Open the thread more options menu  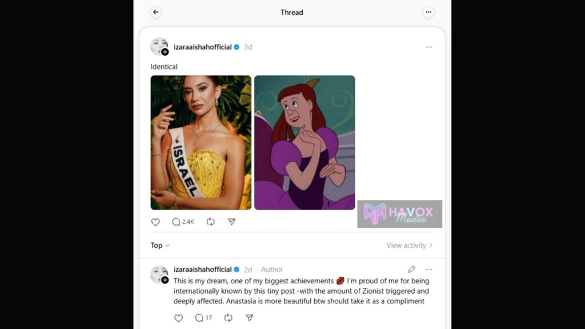(428, 12)
